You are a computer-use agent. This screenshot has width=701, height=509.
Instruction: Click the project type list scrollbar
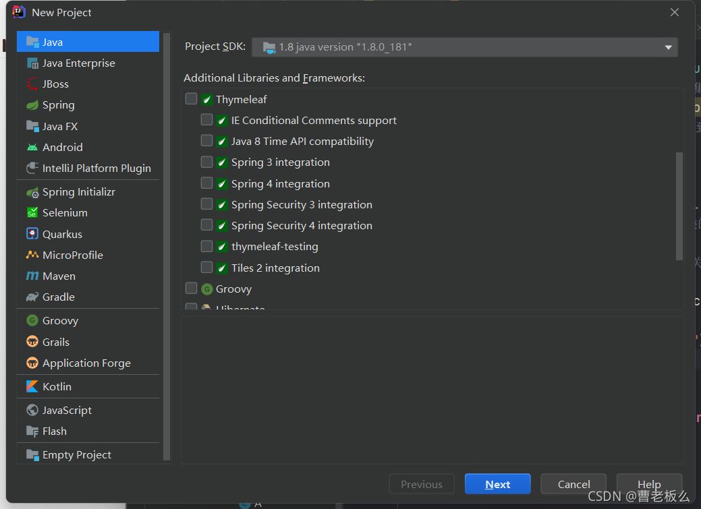[x=166, y=247]
